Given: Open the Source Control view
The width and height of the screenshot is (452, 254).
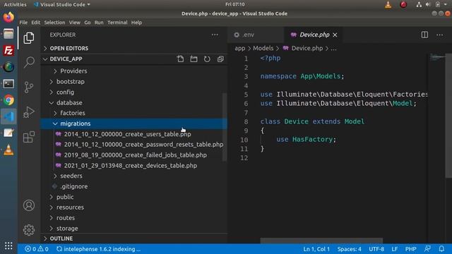Looking at the screenshot, I should pos(29,87).
